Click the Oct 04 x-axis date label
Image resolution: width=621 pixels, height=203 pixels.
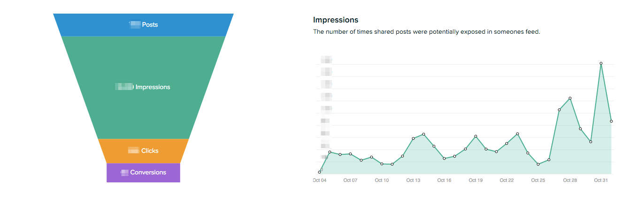pyautogui.click(x=320, y=180)
